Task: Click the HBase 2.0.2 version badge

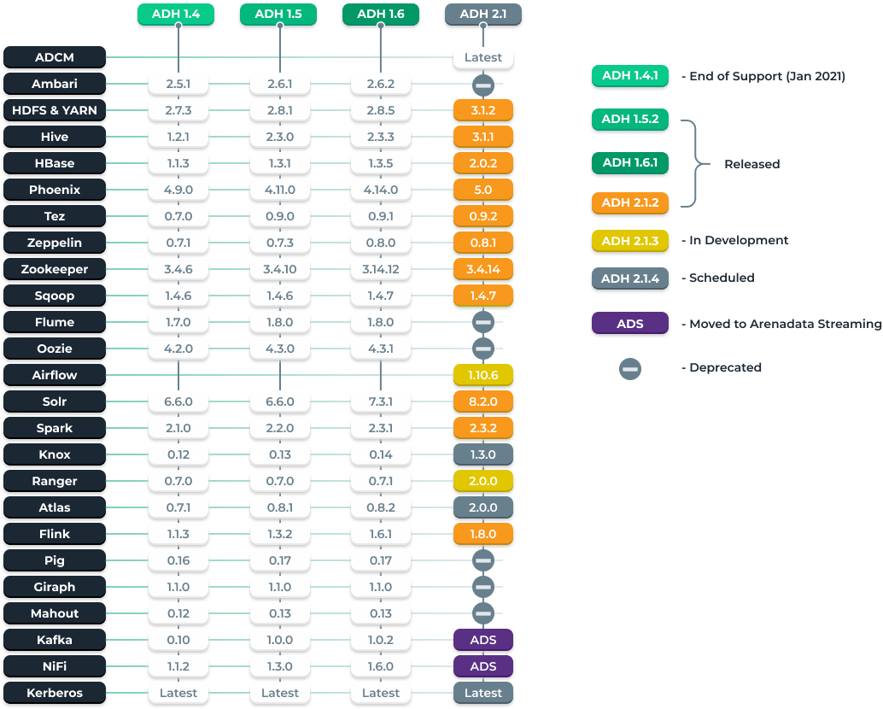Action: point(483,163)
